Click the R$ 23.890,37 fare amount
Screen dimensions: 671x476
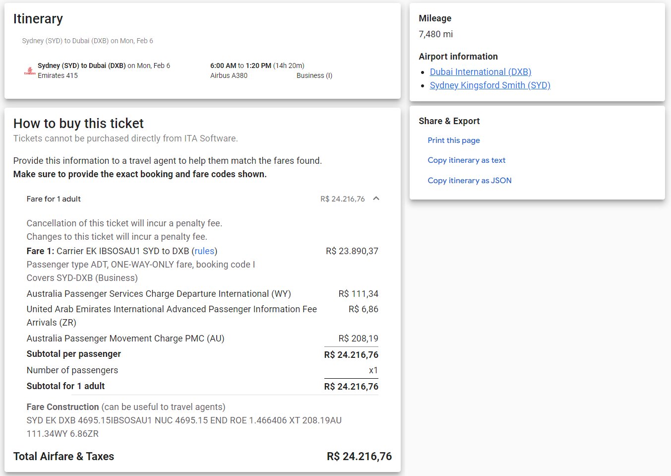[x=352, y=251]
